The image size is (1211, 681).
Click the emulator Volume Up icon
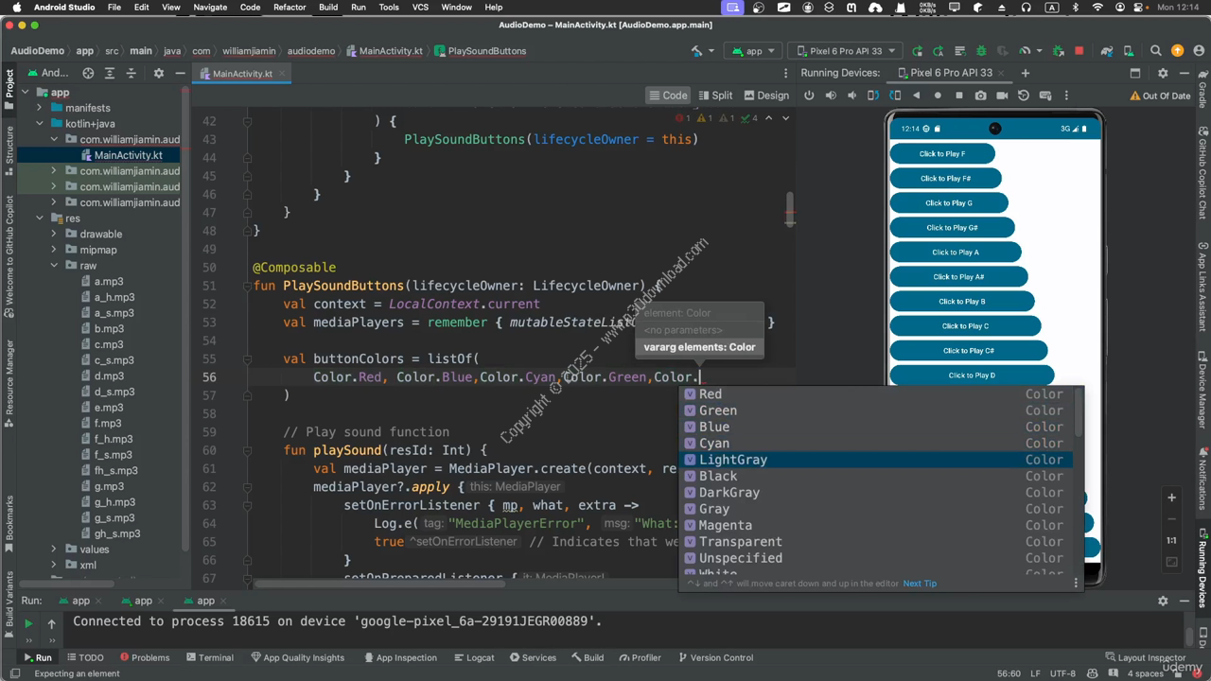point(831,96)
